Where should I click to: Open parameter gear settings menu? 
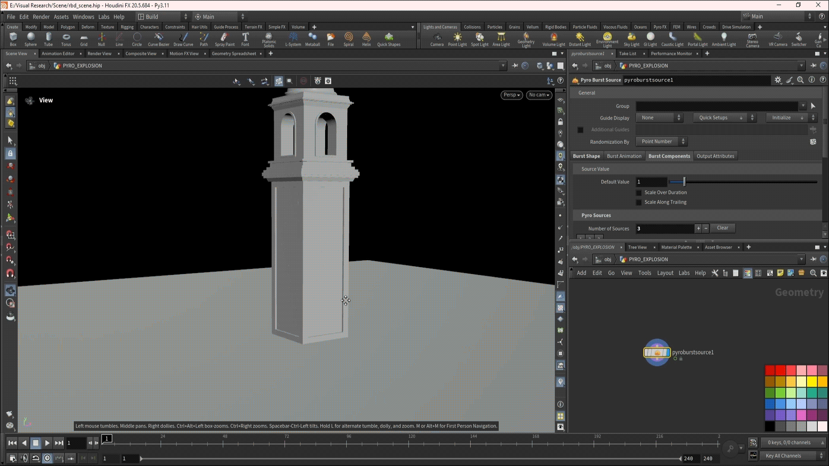778,80
